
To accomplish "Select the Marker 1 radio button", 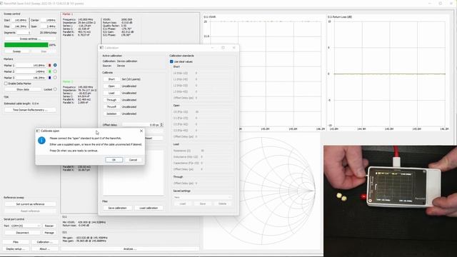I will click(x=55, y=65).
